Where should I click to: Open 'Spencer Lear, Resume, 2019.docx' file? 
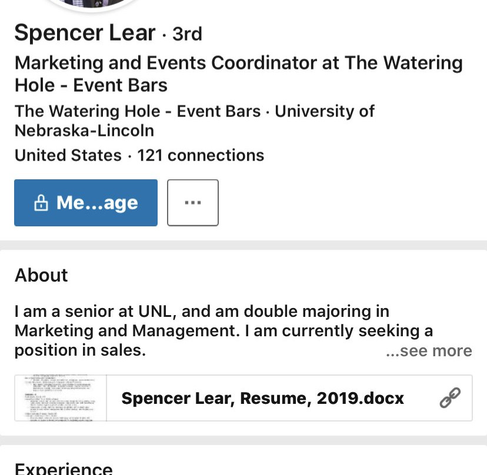[262, 398]
